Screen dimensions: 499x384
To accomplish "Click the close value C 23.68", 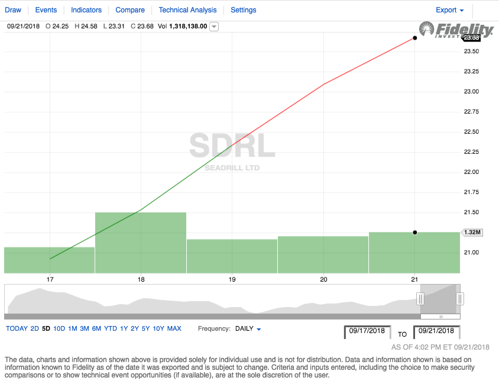I will coord(142,27).
